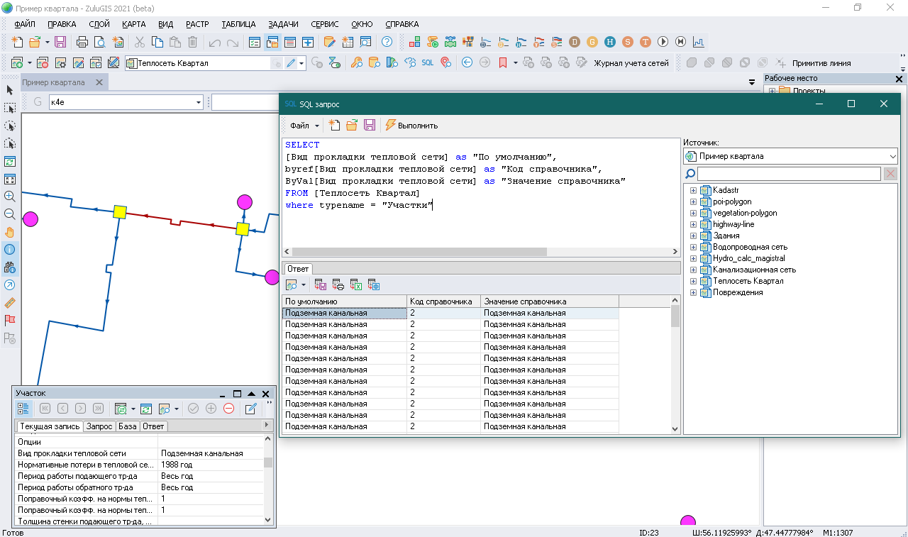Expand the Теплосеть Квартал tree node
This screenshot has width=908, height=537.
[x=693, y=281]
